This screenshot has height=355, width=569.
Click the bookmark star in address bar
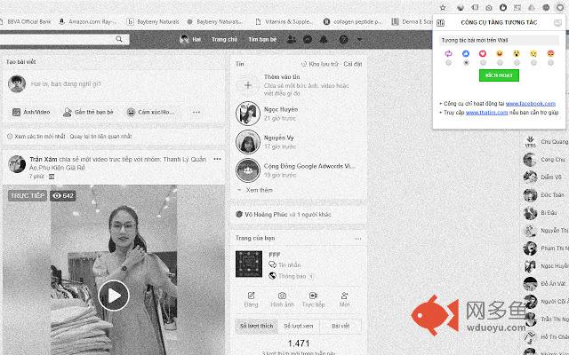pos(443,7)
